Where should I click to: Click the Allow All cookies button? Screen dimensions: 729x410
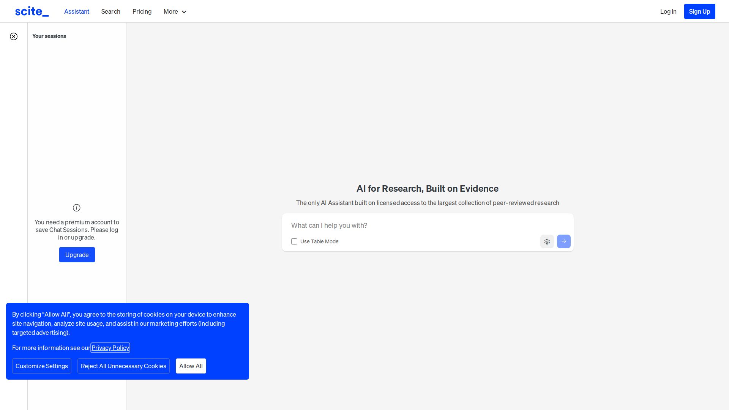pos(191,366)
